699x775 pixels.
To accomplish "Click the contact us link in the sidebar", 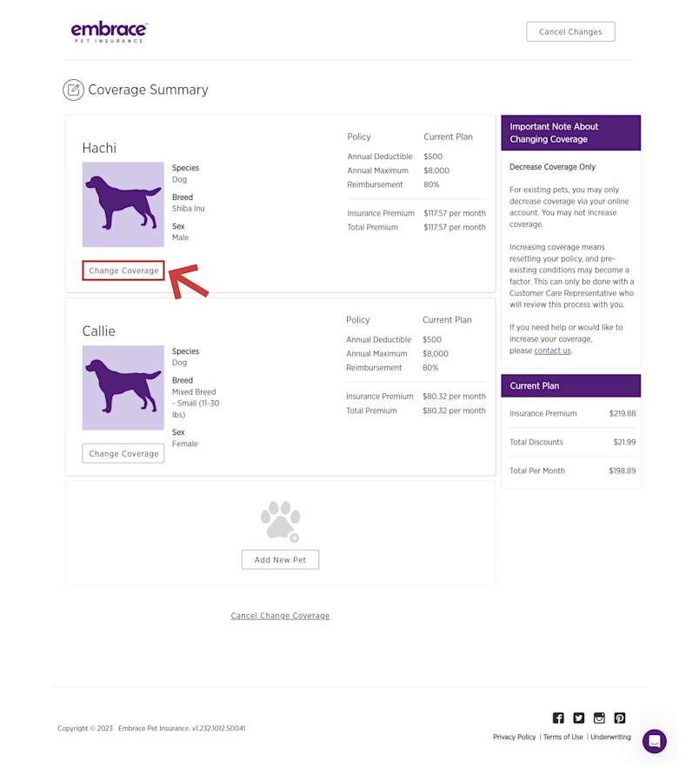I will (551, 351).
